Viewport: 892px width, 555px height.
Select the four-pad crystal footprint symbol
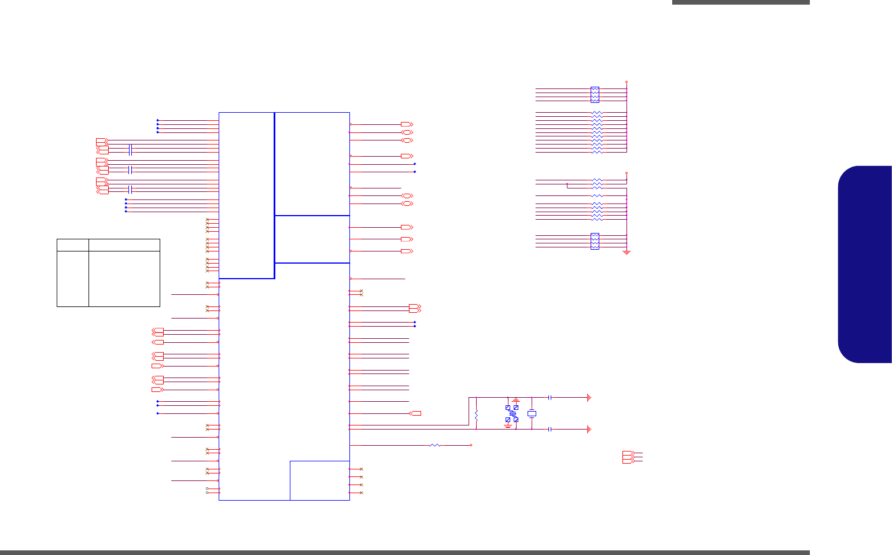(x=512, y=414)
